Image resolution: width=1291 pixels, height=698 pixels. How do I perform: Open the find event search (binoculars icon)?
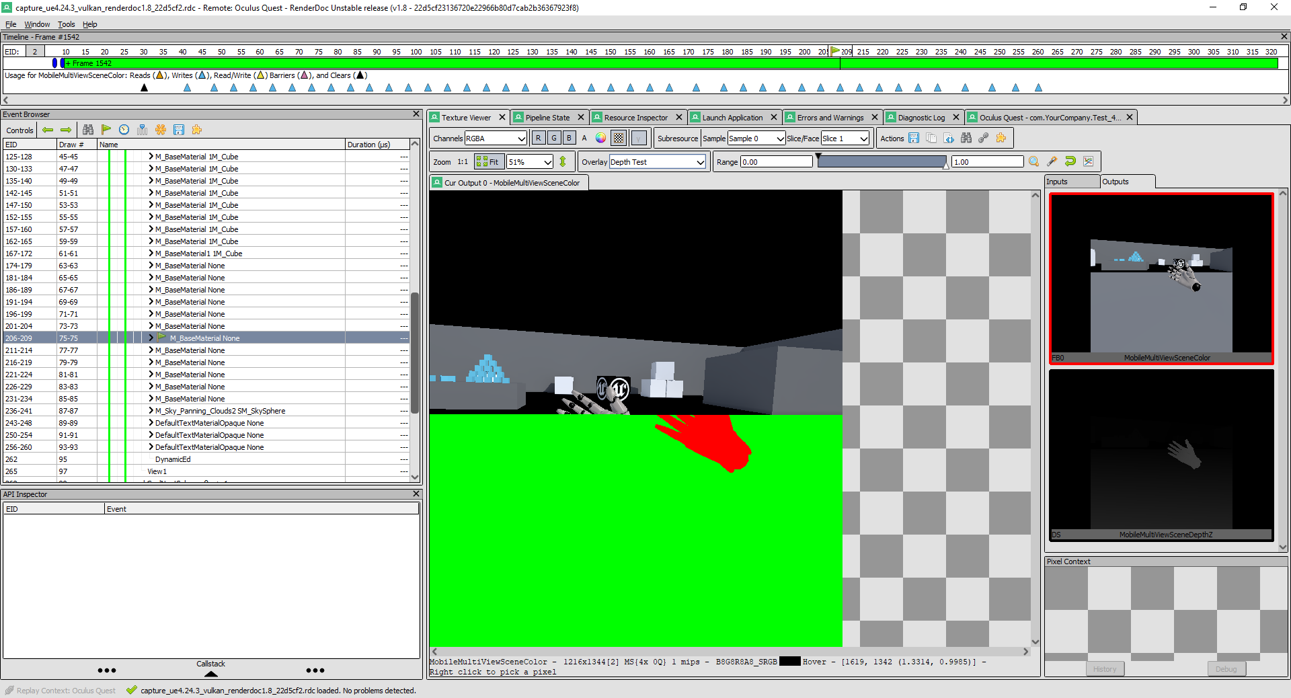point(88,130)
